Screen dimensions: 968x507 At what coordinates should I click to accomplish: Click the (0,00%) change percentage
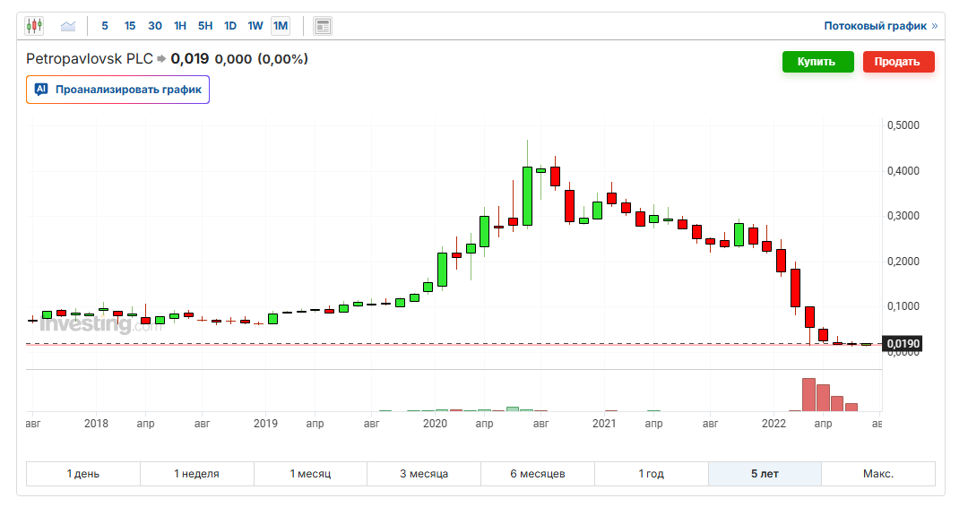(282, 58)
